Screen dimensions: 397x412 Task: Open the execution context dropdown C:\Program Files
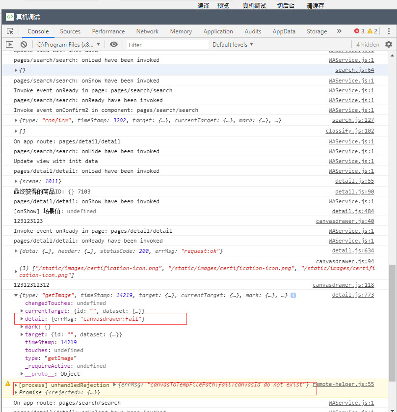tap(69, 44)
